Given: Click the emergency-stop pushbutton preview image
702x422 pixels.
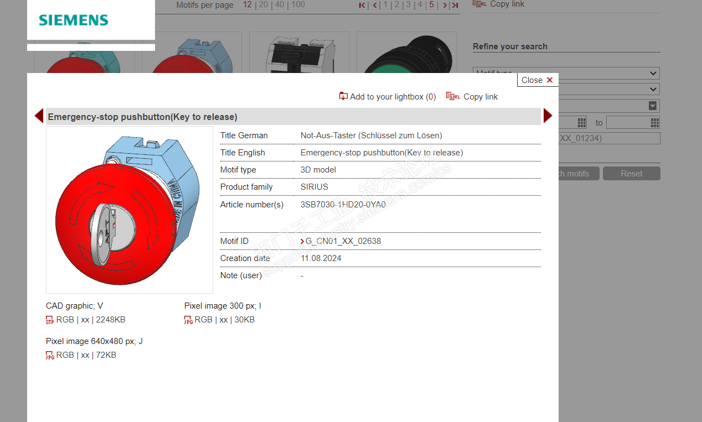Looking at the screenshot, I should coord(130,210).
